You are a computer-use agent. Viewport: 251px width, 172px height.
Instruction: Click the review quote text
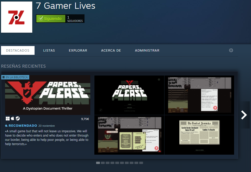tap(47, 138)
